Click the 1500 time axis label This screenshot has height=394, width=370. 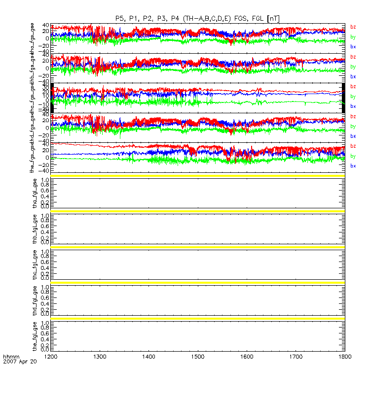pos(198,357)
